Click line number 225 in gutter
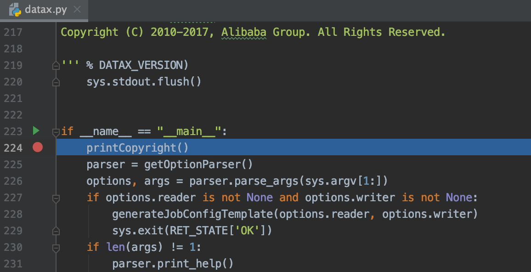This screenshot has height=272, width=531. click(13, 164)
